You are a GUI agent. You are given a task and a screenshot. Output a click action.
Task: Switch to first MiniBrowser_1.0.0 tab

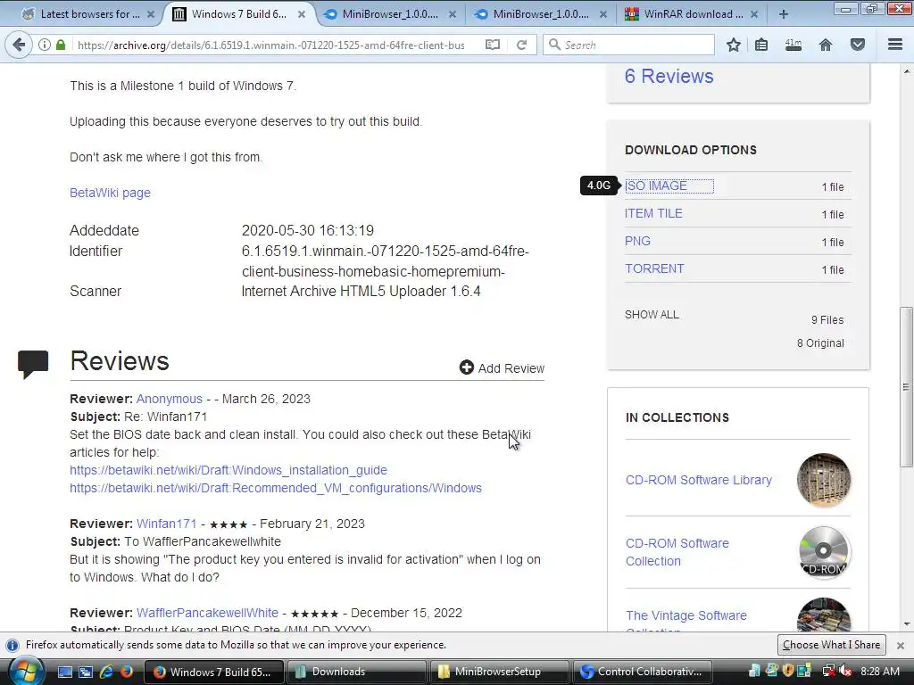(390, 14)
